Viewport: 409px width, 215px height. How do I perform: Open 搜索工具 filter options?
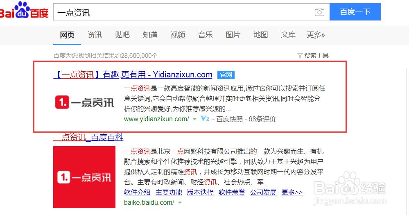point(316,56)
